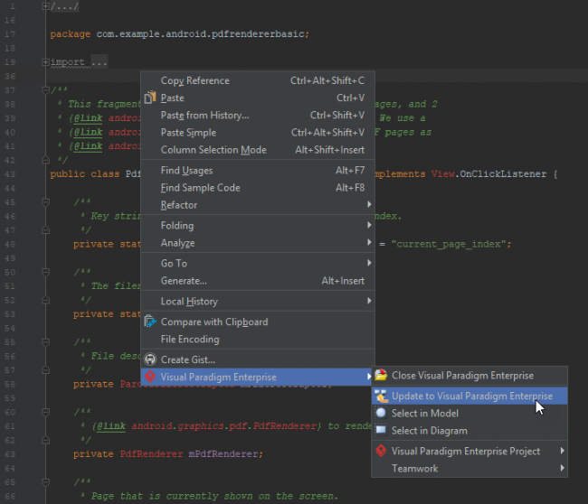588x504 pixels.
Task: Select Find Usages menu entry
Action: pyautogui.click(x=186, y=171)
